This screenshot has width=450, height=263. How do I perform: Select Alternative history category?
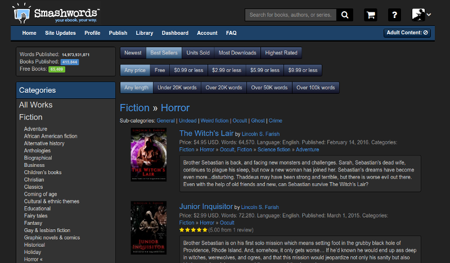click(44, 143)
